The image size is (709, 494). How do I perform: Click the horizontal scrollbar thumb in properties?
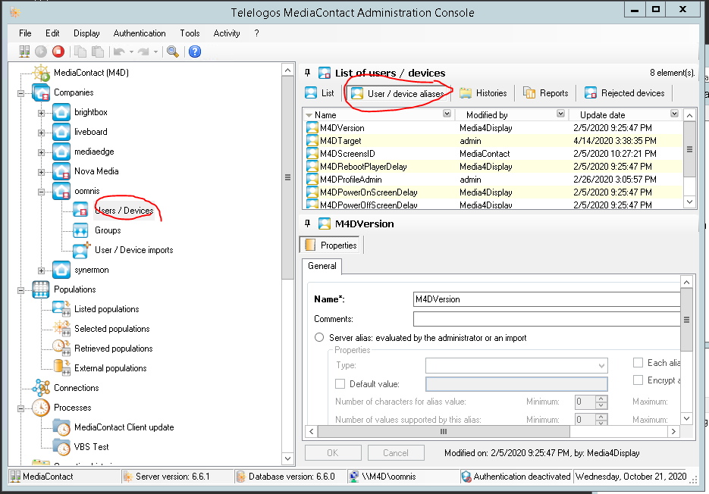point(444,432)
